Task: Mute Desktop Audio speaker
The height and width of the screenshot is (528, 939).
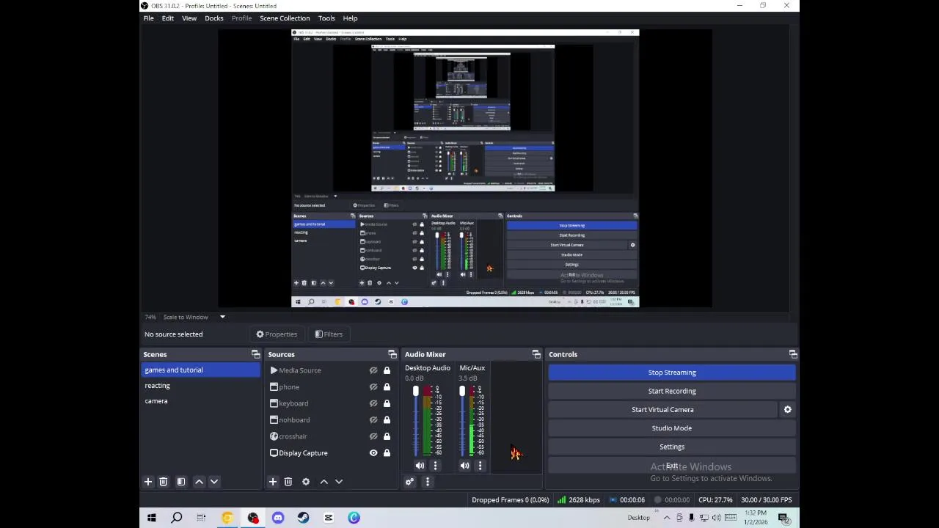Action: point(420,466)
